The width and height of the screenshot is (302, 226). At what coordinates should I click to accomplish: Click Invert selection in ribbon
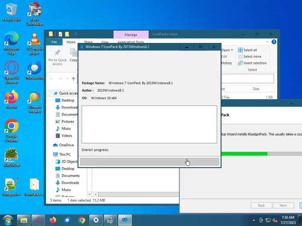(252, 63)
